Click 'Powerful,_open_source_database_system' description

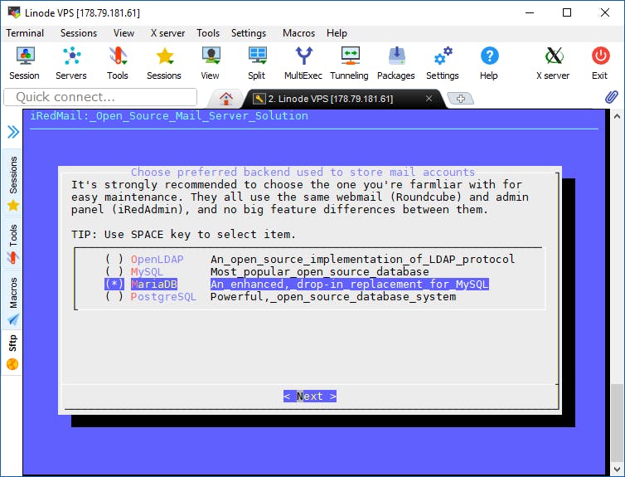[333, 296]
